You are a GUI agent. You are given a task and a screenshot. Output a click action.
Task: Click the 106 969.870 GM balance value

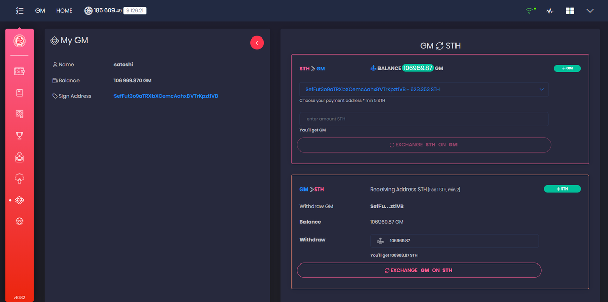click(x=133, y=81)
